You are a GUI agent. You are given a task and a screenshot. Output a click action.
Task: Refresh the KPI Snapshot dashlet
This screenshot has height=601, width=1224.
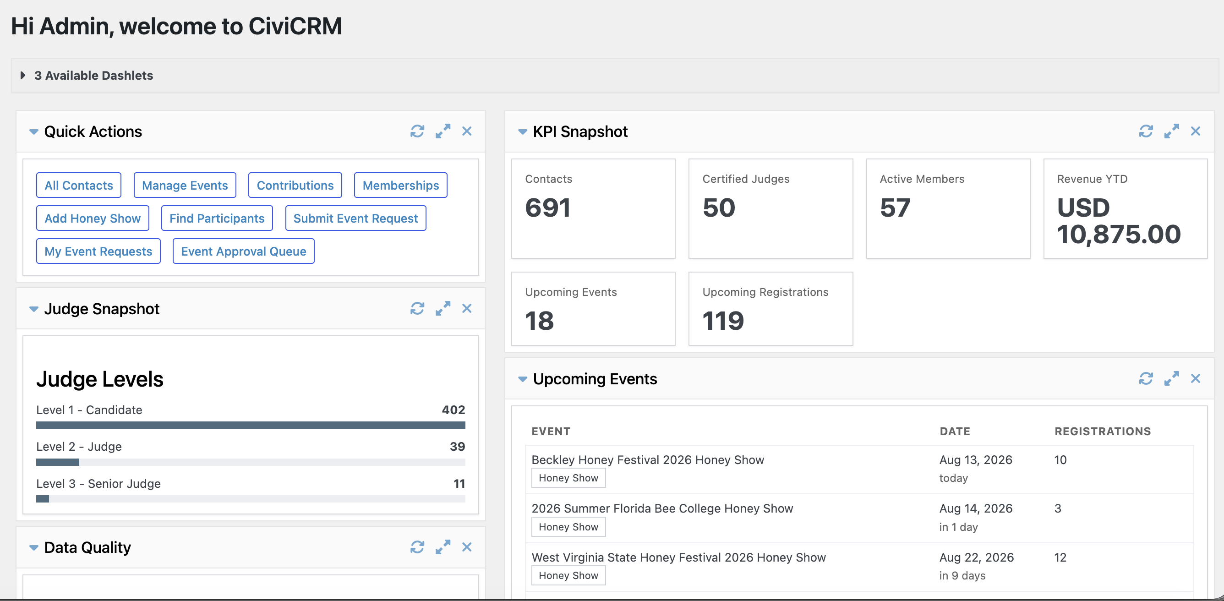click(x=1146, y=131)
